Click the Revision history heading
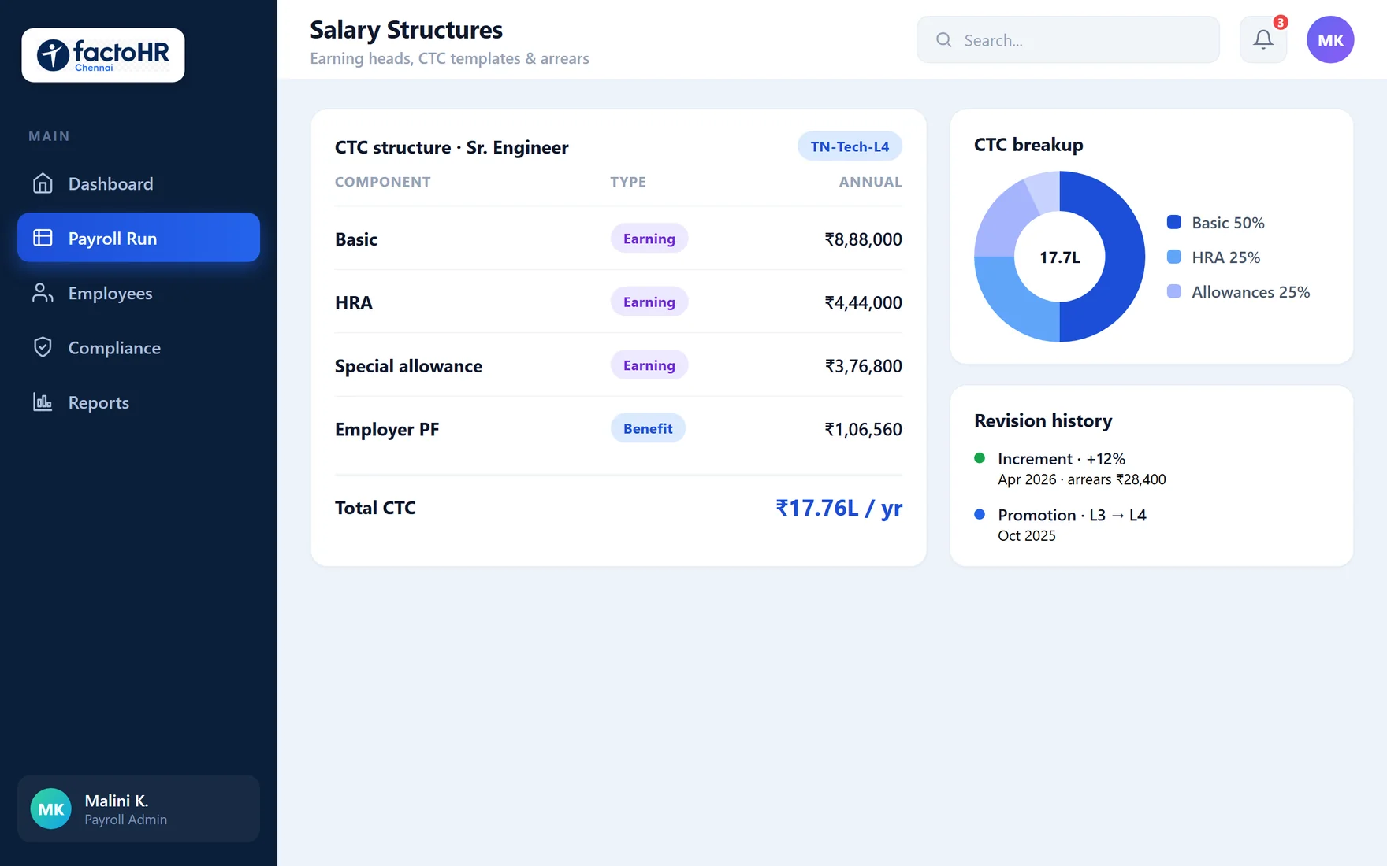1387x866 pixels. [x=1043, y=420]
